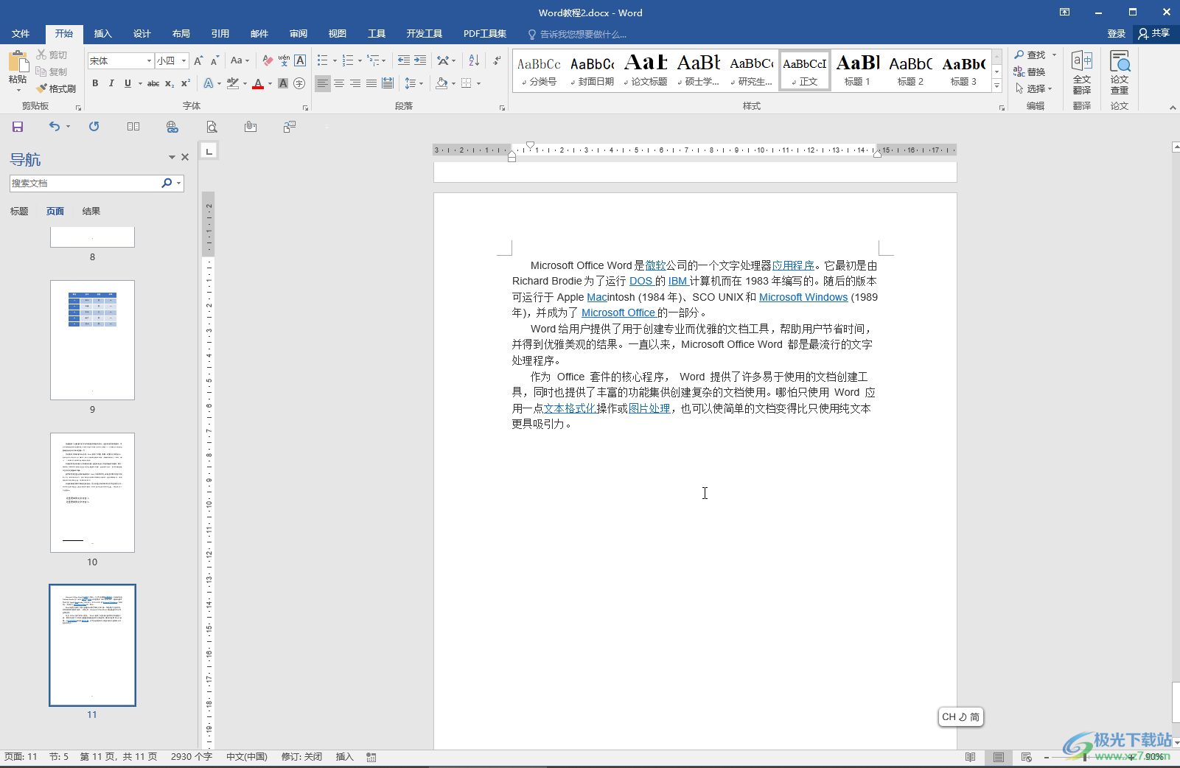Screen dimensions: 1180x768
Task: Increase font size with grow font icon
Action: pos(198,60)
